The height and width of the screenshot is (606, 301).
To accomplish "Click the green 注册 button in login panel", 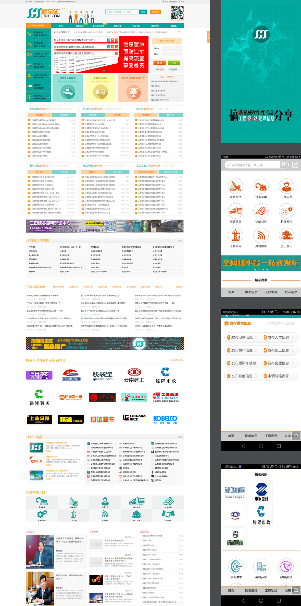I will pyautogui.click(x=174, y=63).
